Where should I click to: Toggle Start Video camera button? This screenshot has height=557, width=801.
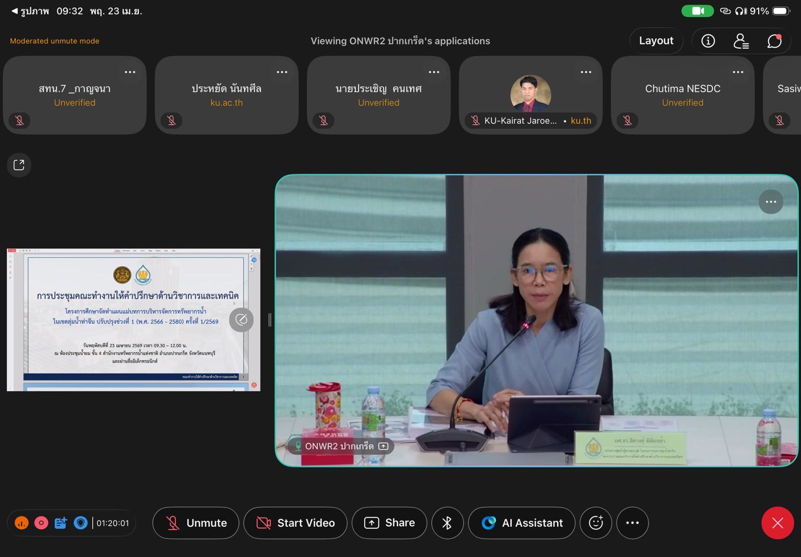[x=295, y=523]
